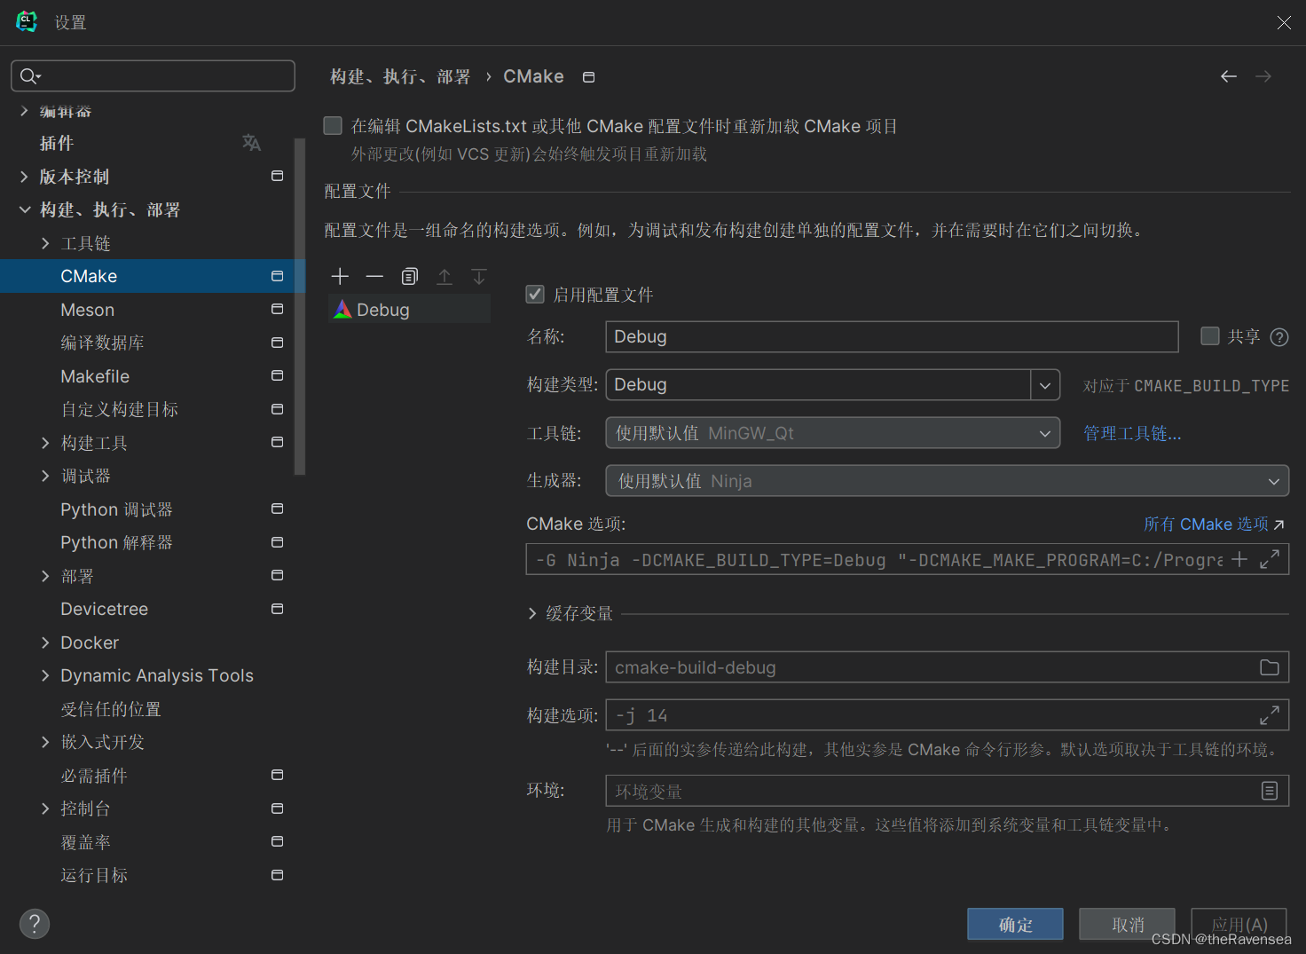
Task: Click project icon on Meson row
Action: [x=277, y=309]
